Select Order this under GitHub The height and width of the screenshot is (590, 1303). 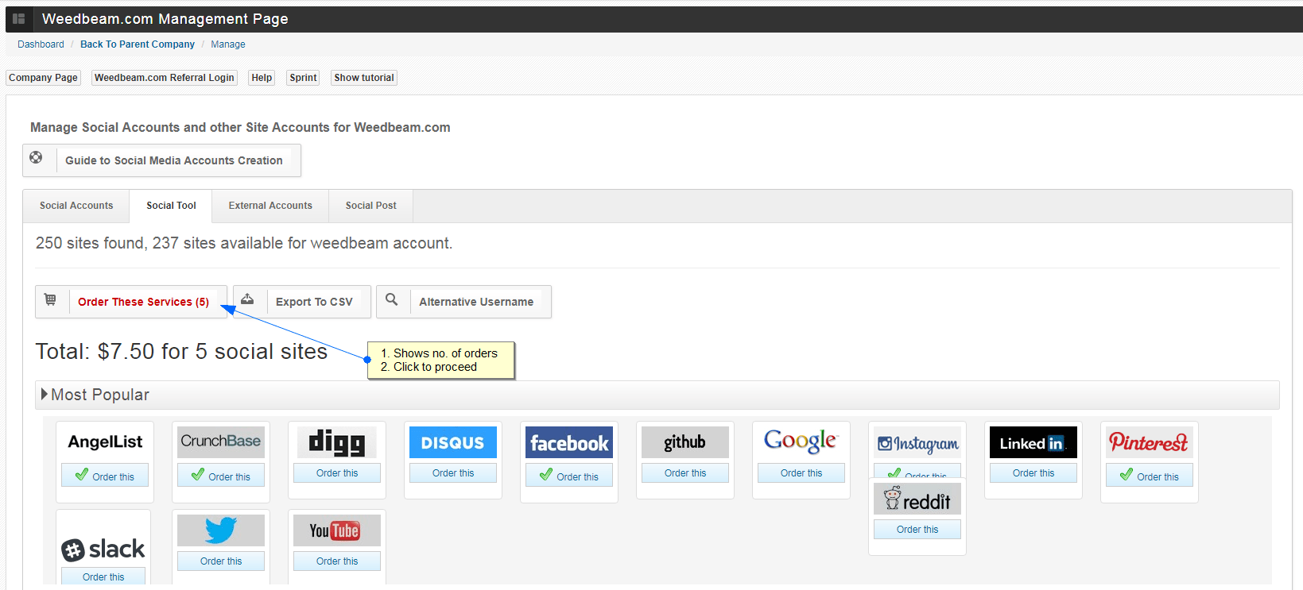click(685, 473)
